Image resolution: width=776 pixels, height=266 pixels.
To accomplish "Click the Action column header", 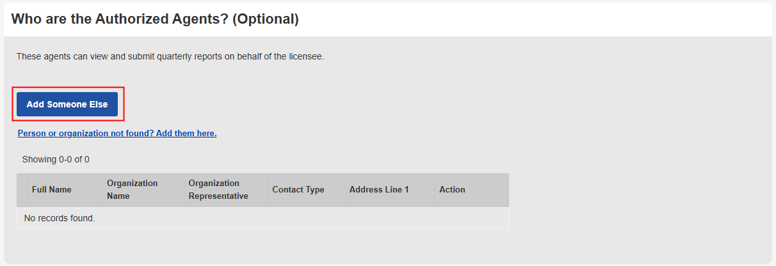I will tap(452, 190).
